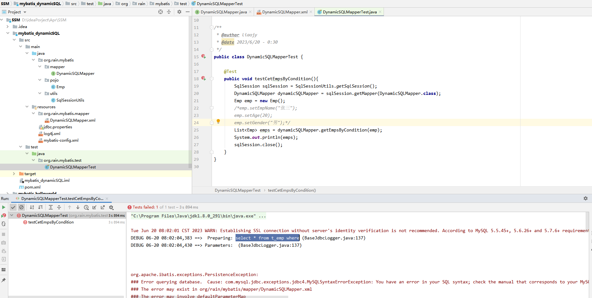This screenshot has height=298, width=592.
Task: Switch to DynamicSQLMapper.xml tab
Action: [x=285, y=12]
